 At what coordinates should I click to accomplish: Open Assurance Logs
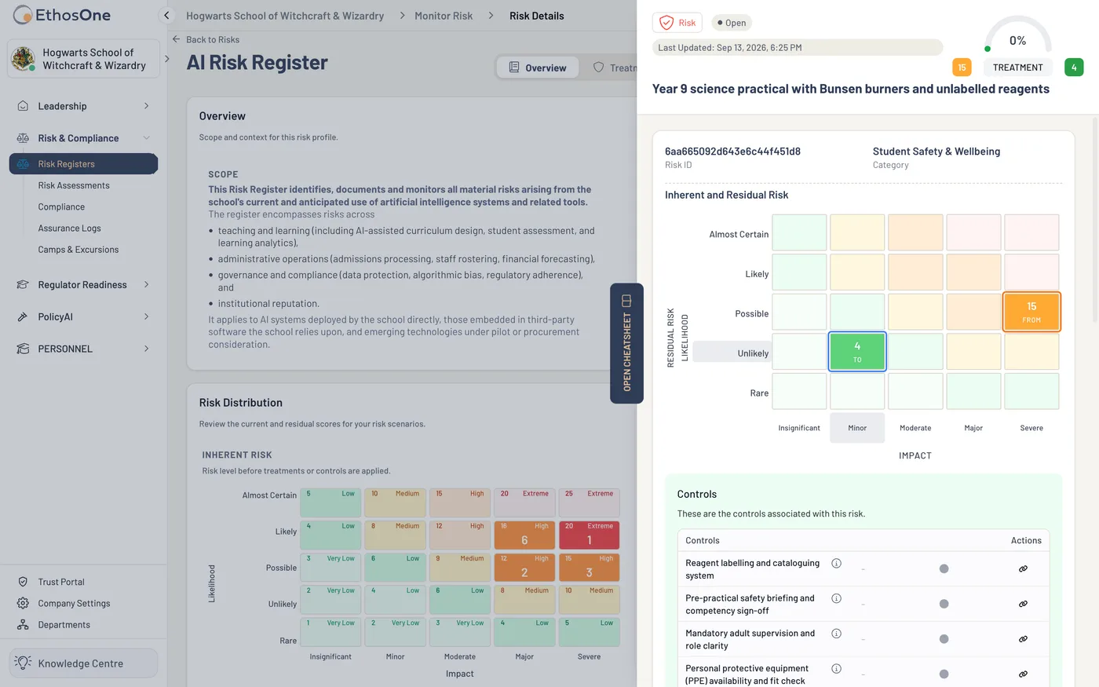(69, 228)
